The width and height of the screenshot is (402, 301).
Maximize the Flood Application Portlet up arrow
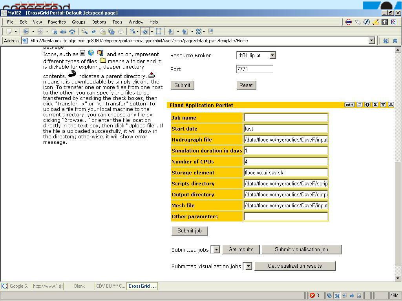pos(391,104)
